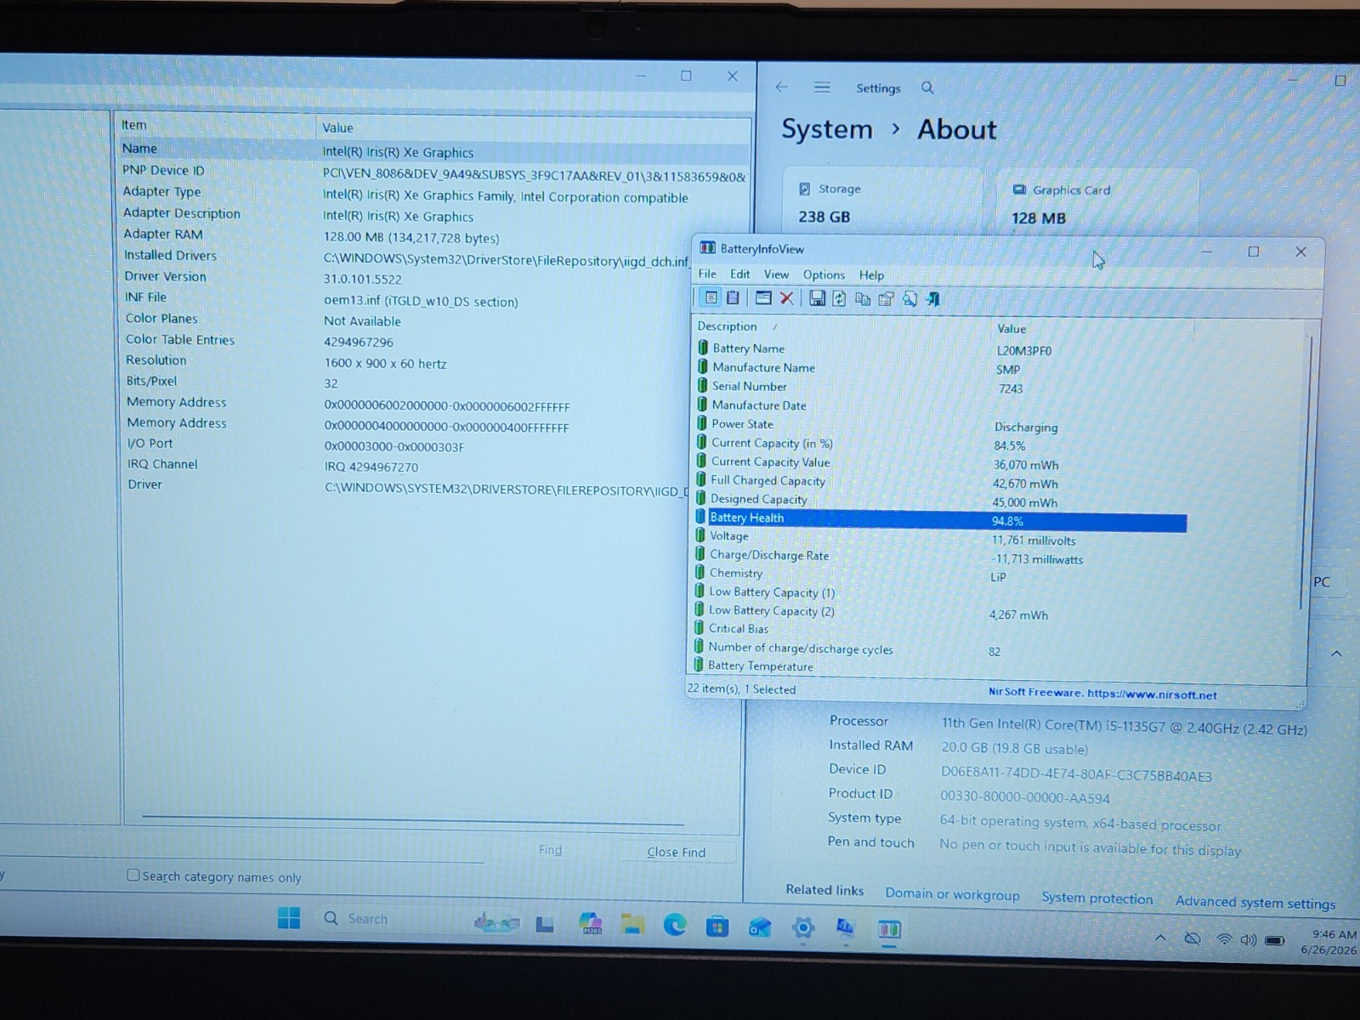Open Task View from the taskbar
Screen dimensions: 1360x1020
(x=545, y=924)
